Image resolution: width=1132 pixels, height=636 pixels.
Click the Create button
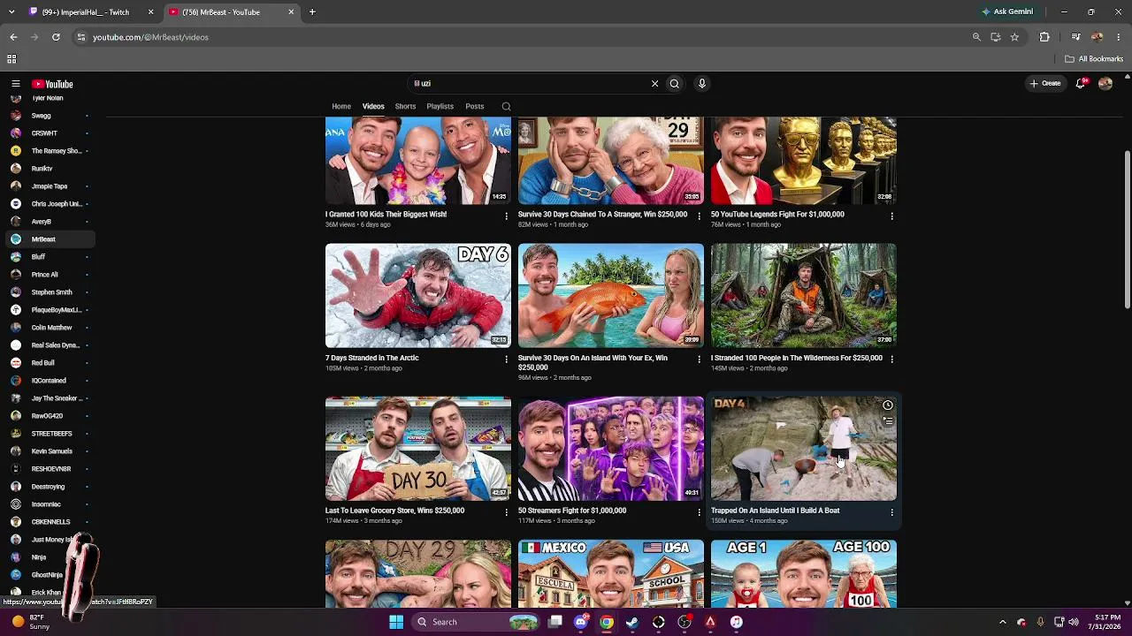(1045, 83)
